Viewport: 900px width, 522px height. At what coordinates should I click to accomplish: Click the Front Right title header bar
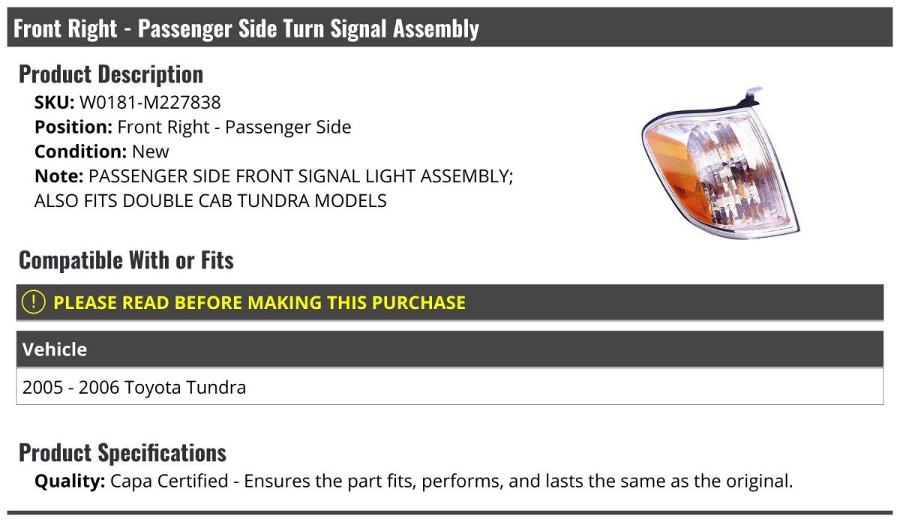[x=246, y=28]
